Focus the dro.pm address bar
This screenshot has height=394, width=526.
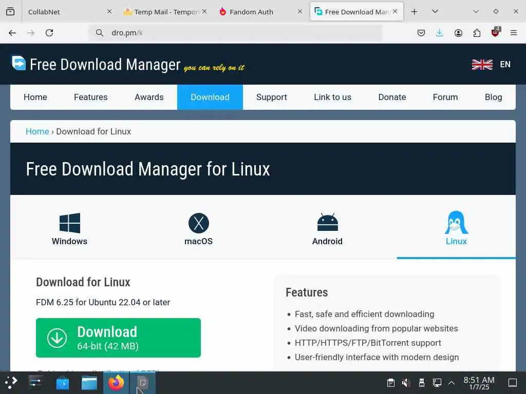click(x=235, y=33)
